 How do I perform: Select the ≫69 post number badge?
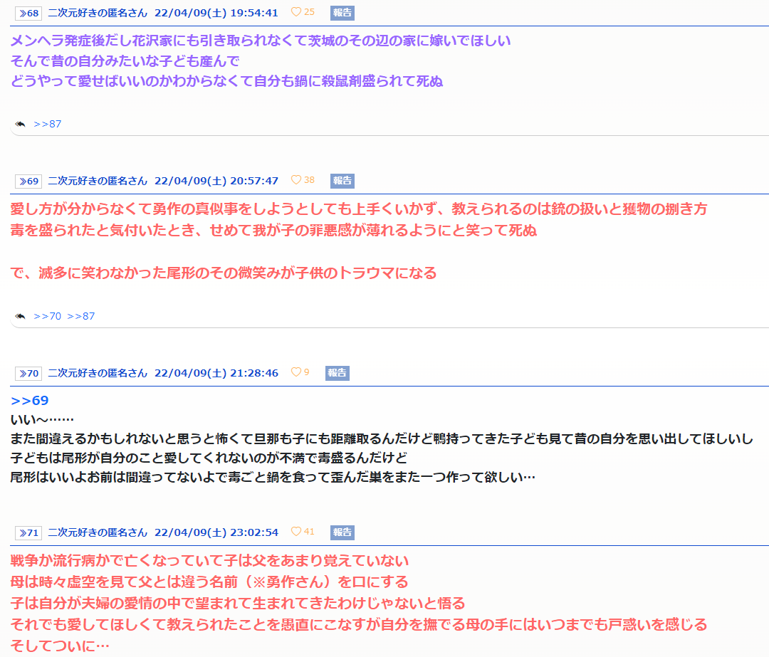coord(28,181)
